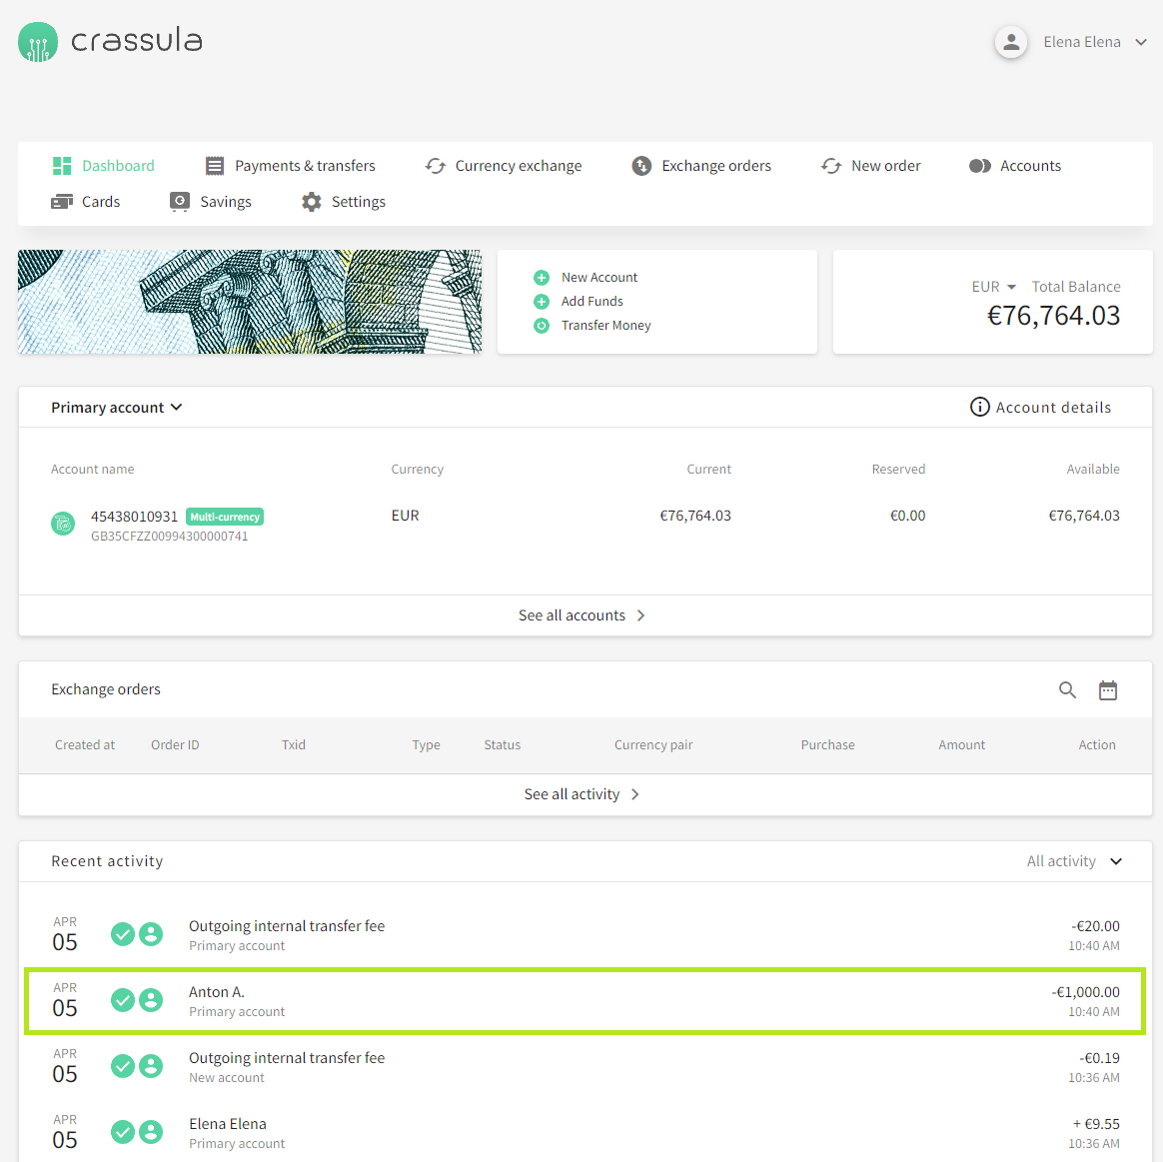The width and height of the screenshot is (1163, 1162).
Task: Click the account 45438010931 round icon
Action: tap(63, 524)
